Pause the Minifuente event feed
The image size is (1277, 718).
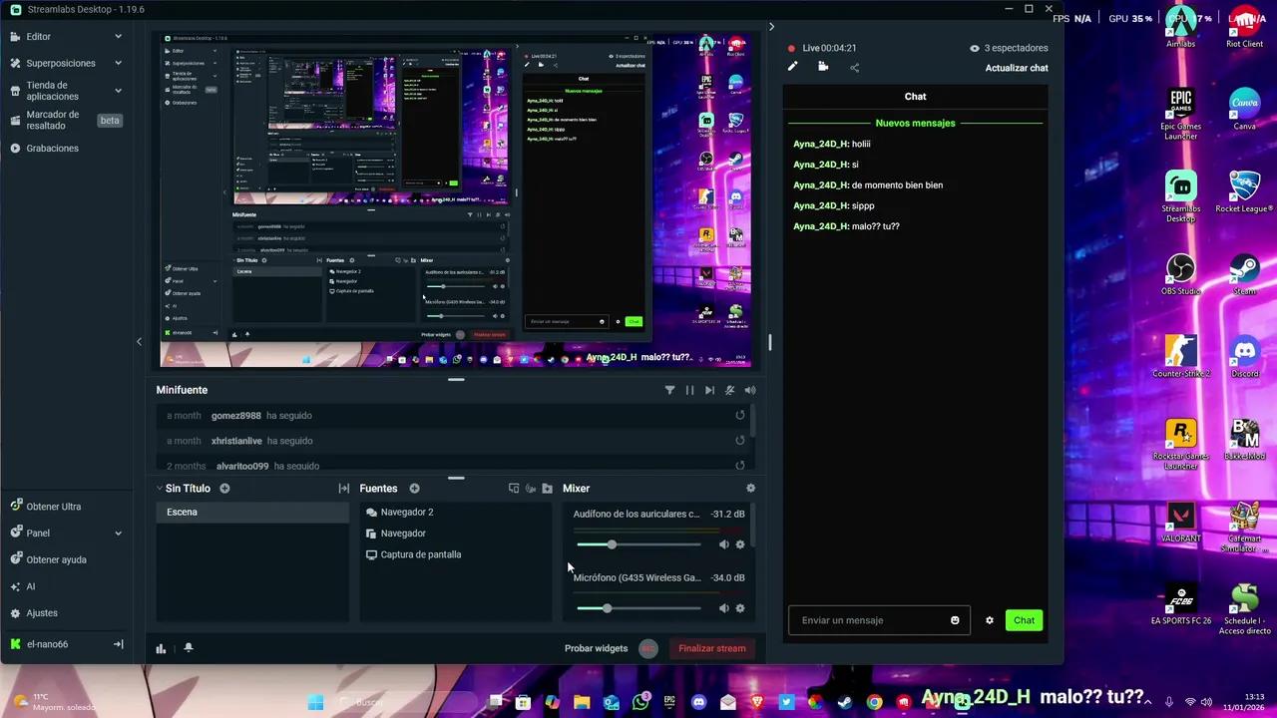point(689,390)
